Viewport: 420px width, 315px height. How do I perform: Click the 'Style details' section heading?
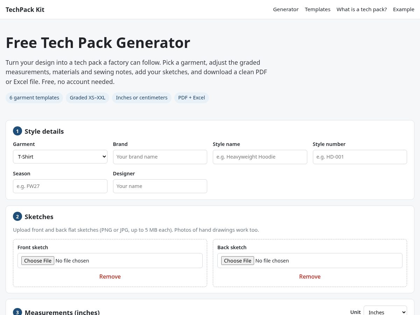44,132
